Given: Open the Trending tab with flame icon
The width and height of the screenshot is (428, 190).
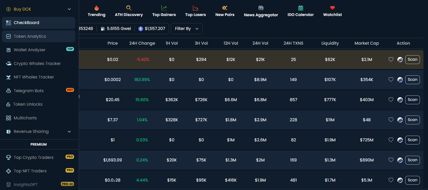Looking at the screenshot, I should coord(96,11).
